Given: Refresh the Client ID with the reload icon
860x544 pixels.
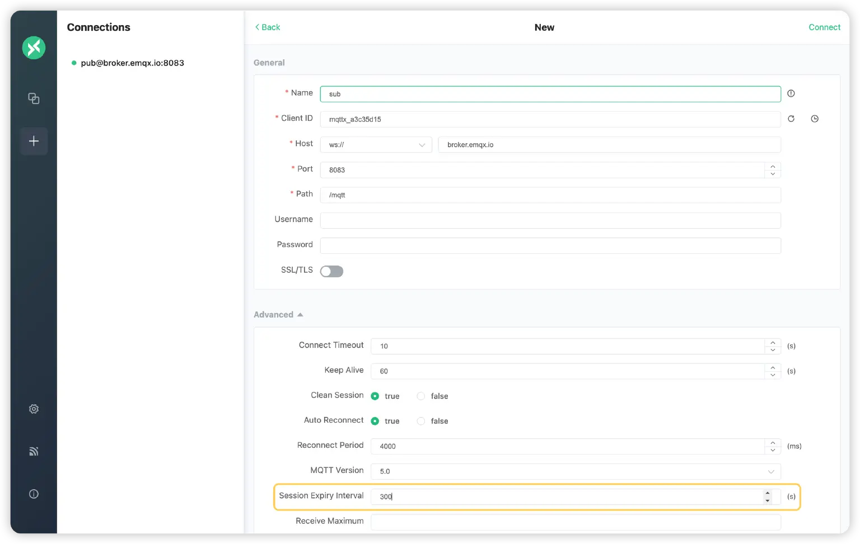Looking at the screenshot, I should (x=791, y=119).
